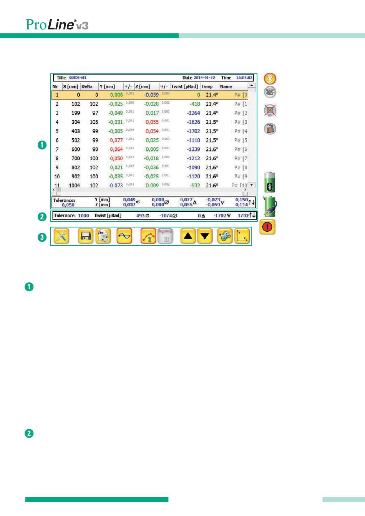Image resolution: width=365 pixels, height=516 pixels.
Task: Click the twist minimum value -1702
Action: tap(220, 216)
